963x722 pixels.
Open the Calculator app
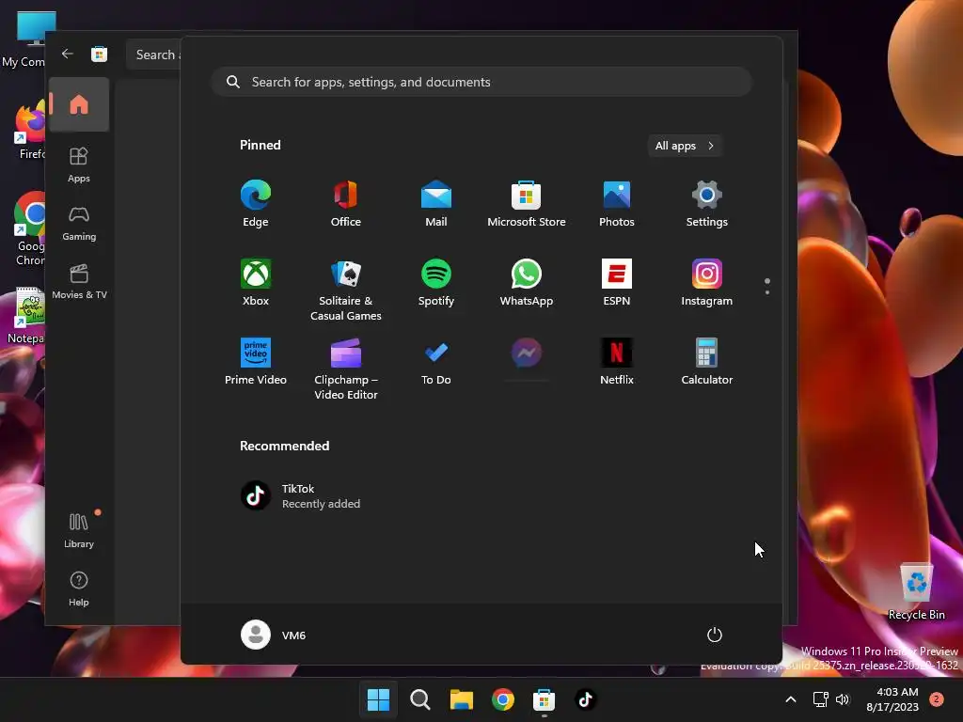(707, 362)
